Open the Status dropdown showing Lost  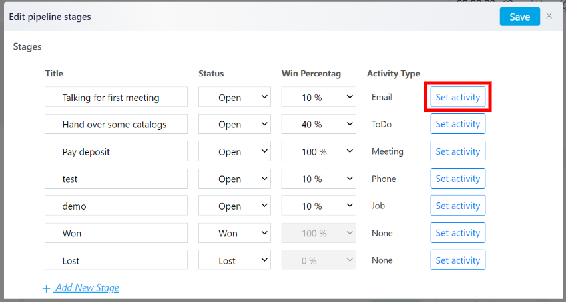(x=234, y=260)
